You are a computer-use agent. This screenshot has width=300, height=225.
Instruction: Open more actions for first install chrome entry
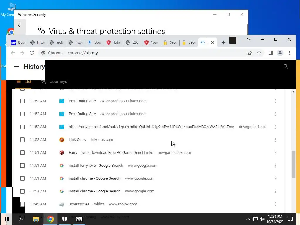tap(275, 178)
